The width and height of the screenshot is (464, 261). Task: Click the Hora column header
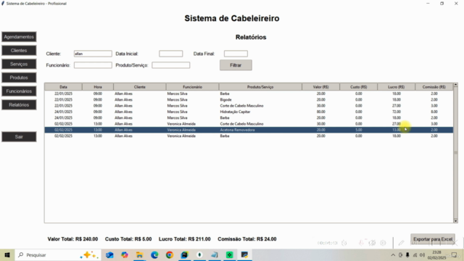(98, 87)
